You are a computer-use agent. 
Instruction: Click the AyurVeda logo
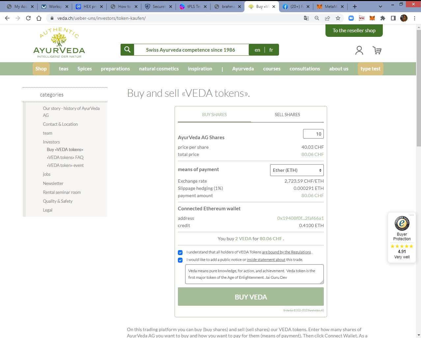point(59,43)
